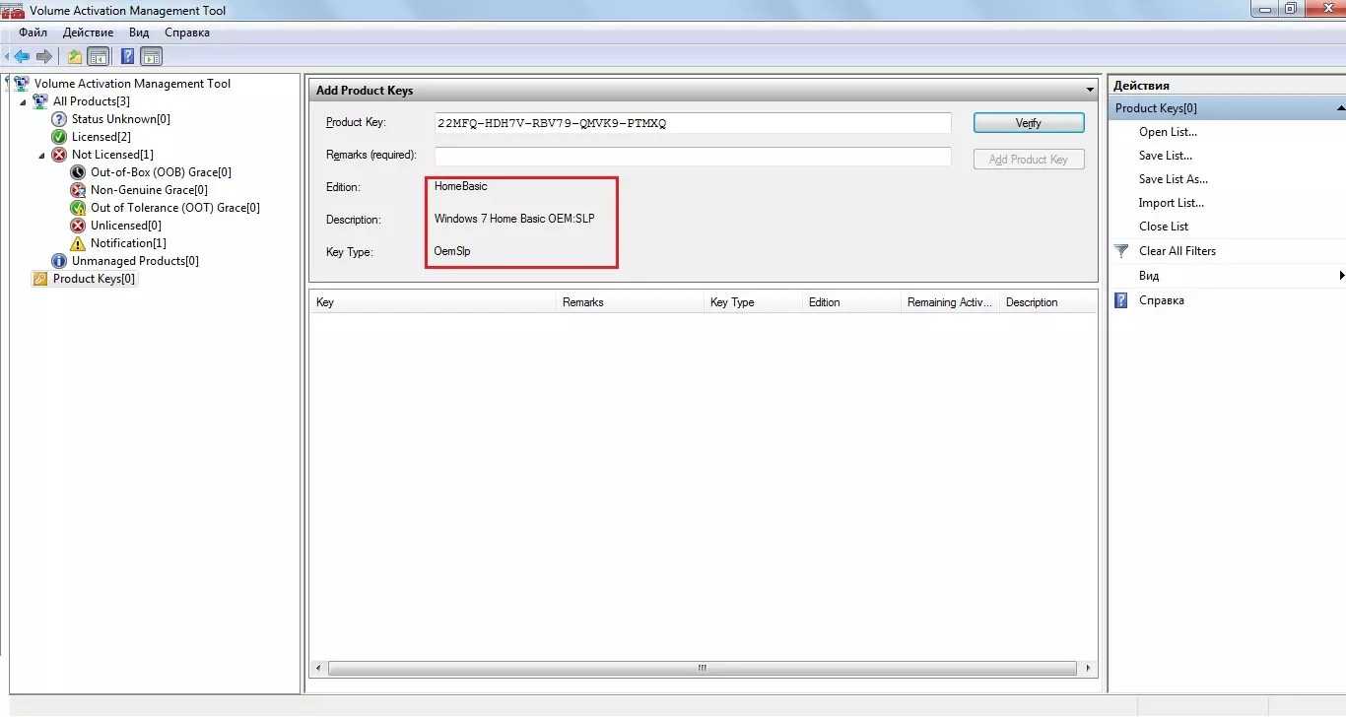Click into the Remarks (required) field
The width and height of the screenshot is (1346, 717).
click(x=693, y=157)
